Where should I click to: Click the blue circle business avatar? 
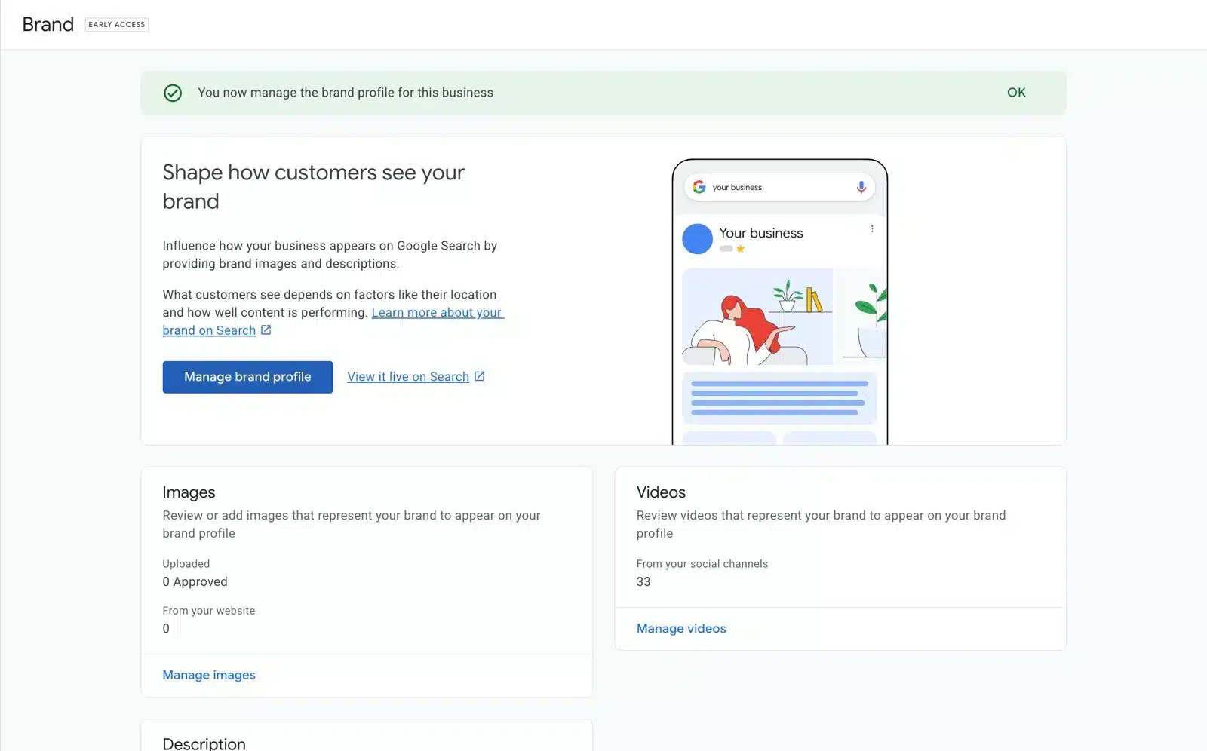pyautogui.click(x=697, y=239)
